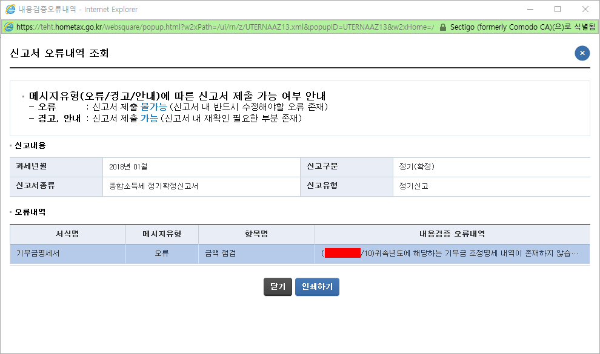Click the hometax URL in address bar
The image size is (600, 354).
coord(225,27)
